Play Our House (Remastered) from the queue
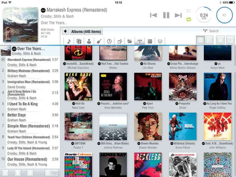 tap(30, 162)
